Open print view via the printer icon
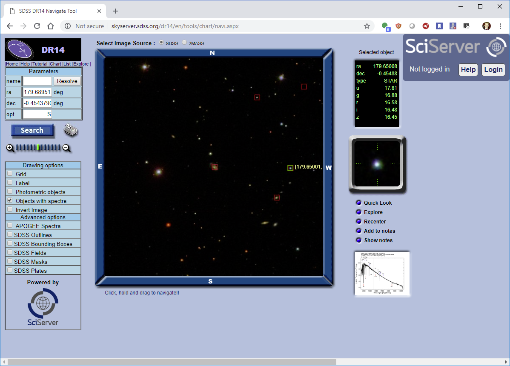This screenshot has width=510, height=366. (71, 130)
